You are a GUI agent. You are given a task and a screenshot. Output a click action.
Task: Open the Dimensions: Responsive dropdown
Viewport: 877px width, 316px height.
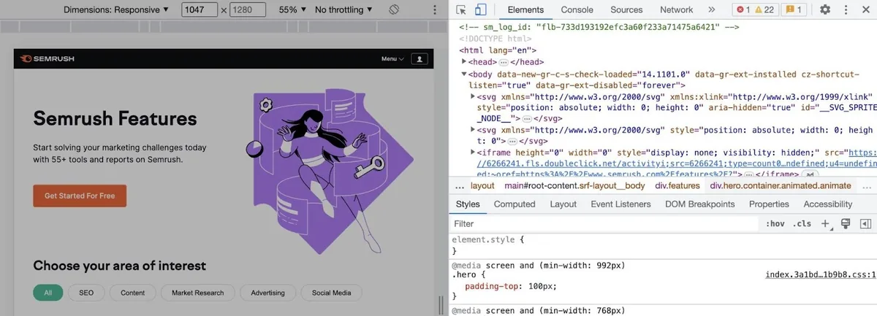[x=116, y=9]
